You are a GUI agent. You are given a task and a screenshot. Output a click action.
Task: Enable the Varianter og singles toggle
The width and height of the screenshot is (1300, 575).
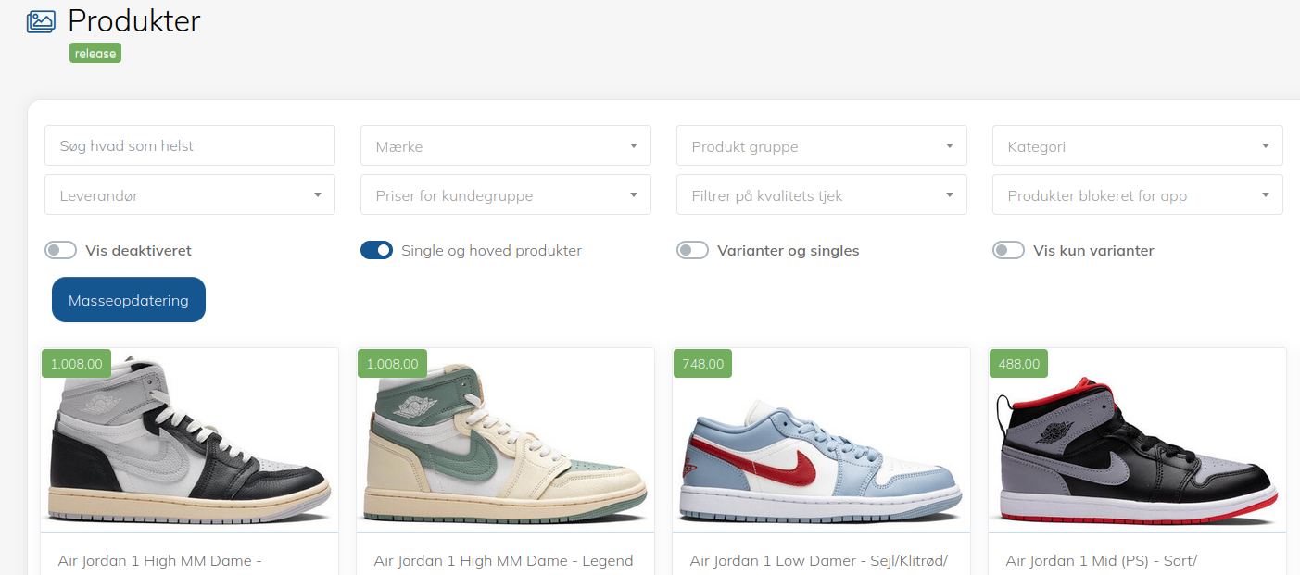coord(692,250)
